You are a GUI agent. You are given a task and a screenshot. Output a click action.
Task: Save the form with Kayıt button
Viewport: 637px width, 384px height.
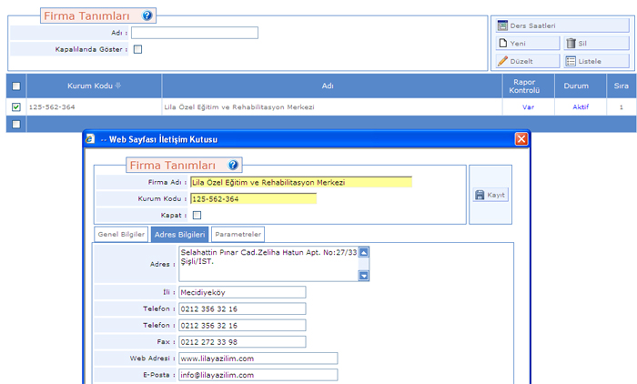pyautogui.click(x=490, y=195)
